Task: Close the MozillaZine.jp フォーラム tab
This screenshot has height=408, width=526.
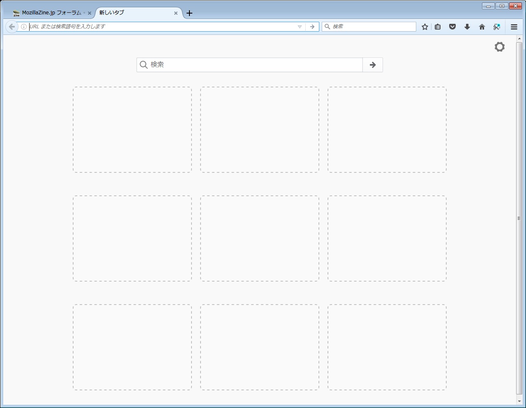Action: pos(90,13)
